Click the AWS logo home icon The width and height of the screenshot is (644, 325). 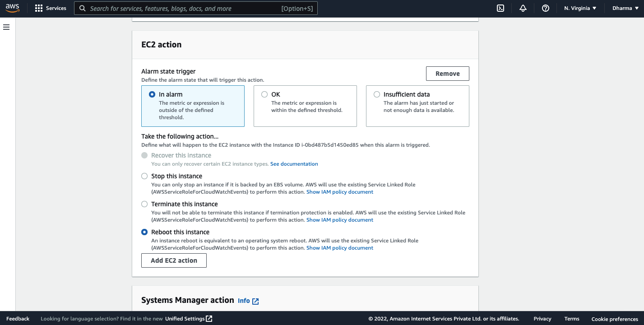click(13, 8)
